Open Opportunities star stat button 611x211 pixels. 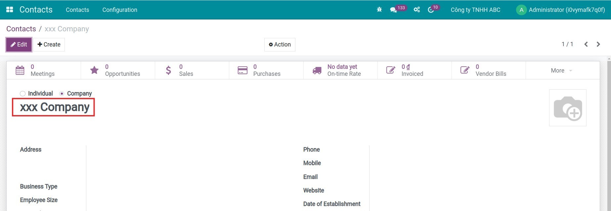coord(117,70)
